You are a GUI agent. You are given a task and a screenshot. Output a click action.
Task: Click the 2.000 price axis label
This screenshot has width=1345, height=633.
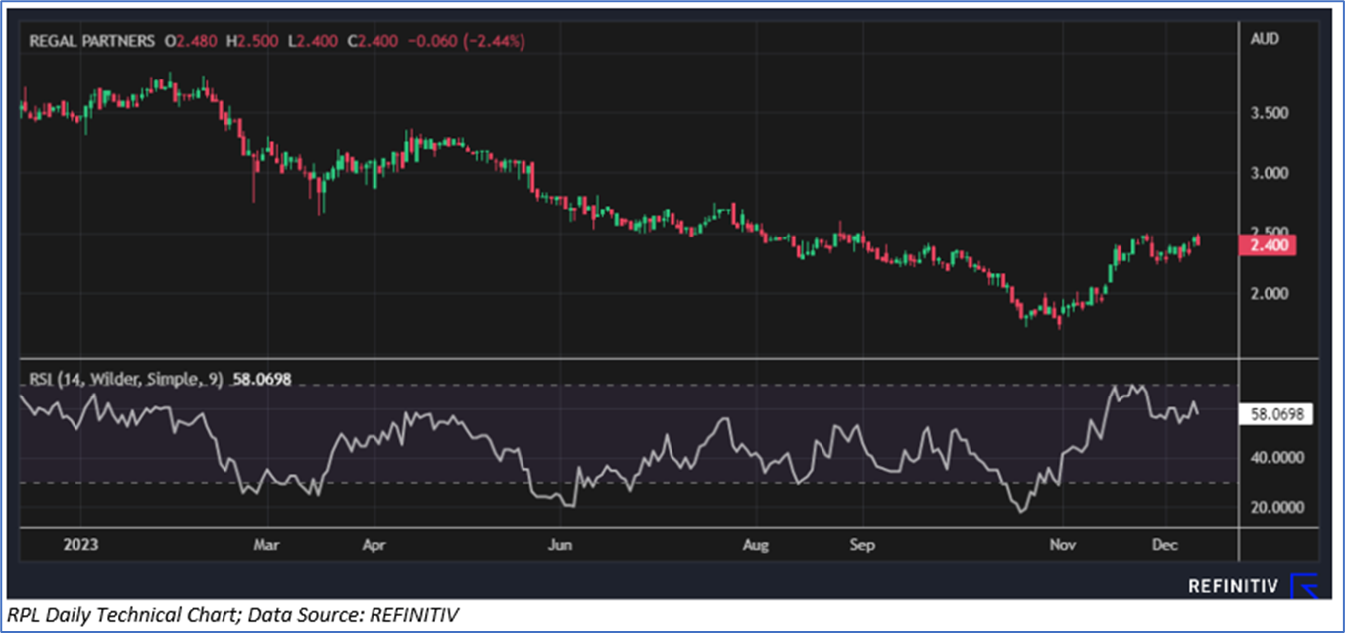click(1270, 293)
